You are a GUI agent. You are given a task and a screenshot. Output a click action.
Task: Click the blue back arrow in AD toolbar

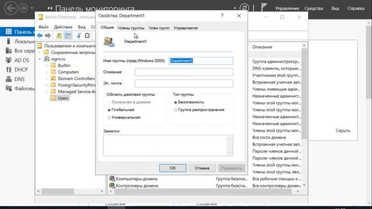pos(40,35)
